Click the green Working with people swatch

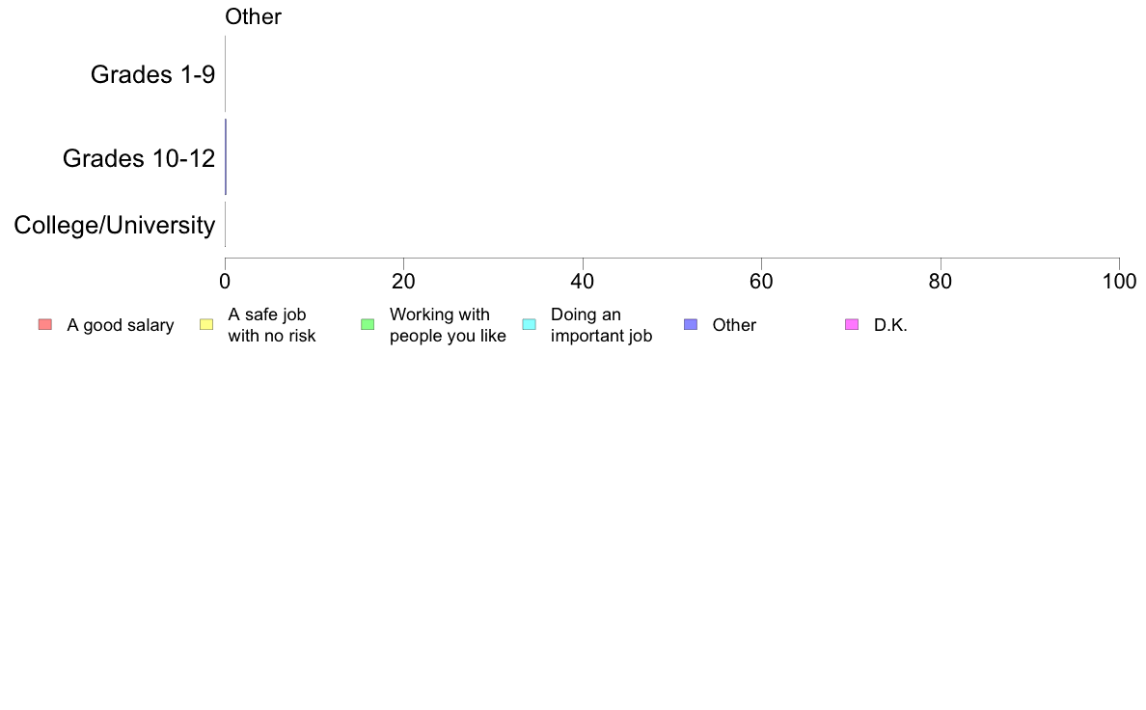(x=368, y=325)
